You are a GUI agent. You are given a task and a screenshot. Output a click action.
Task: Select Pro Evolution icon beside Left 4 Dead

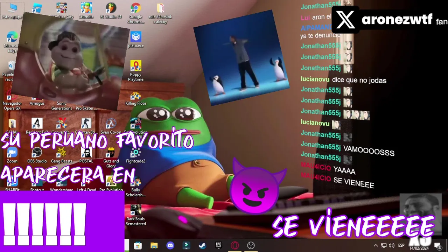111,184
